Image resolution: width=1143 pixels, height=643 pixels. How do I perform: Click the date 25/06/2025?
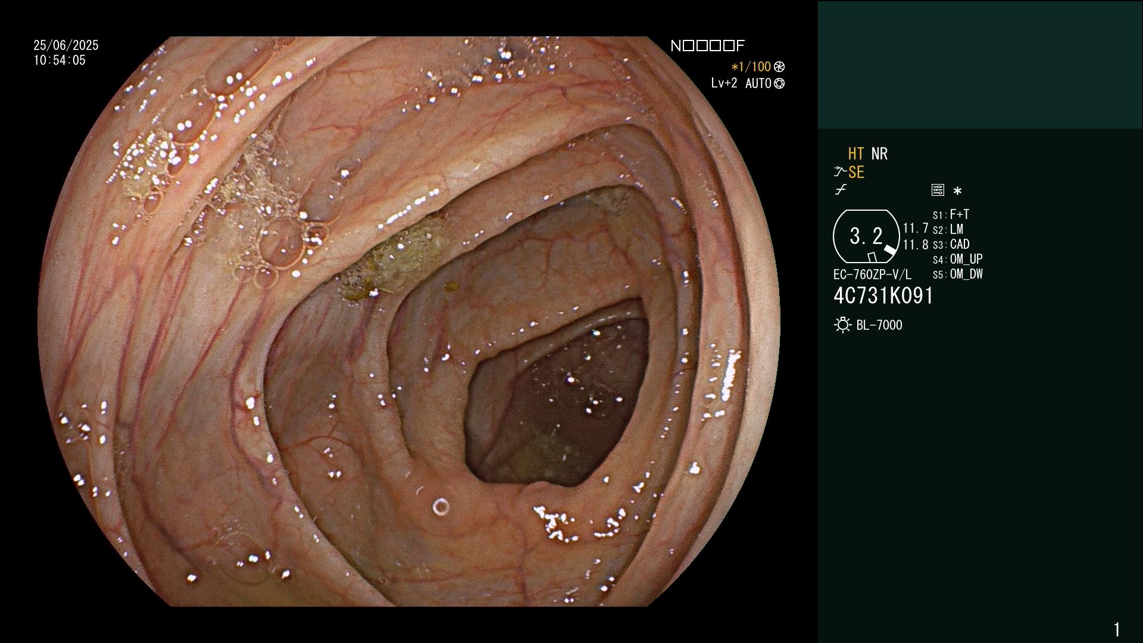(66, 45)
